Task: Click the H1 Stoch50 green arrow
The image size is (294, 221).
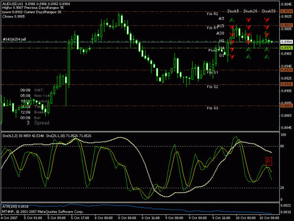Action: pos(267,41)
